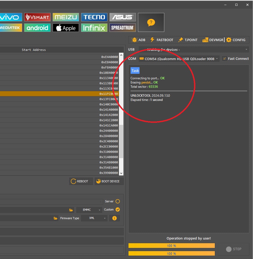253x259 pixels.
Task: Expand the XML Firmware Type dropdown
Action: [x=94, y=218]
